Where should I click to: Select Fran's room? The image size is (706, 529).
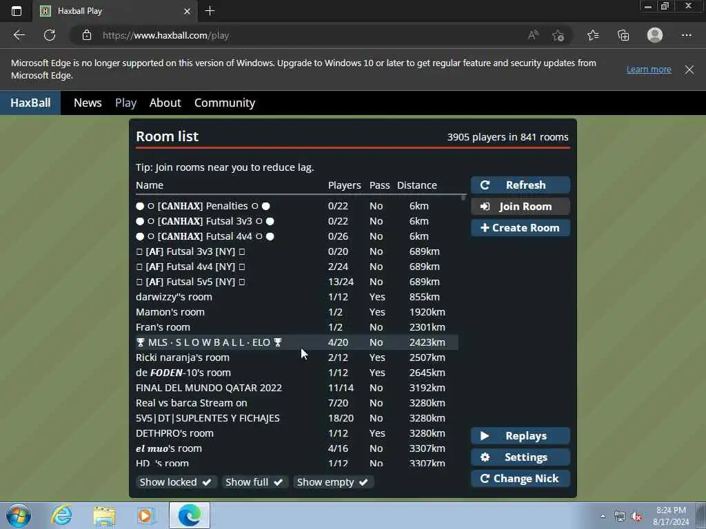[297, 327]
